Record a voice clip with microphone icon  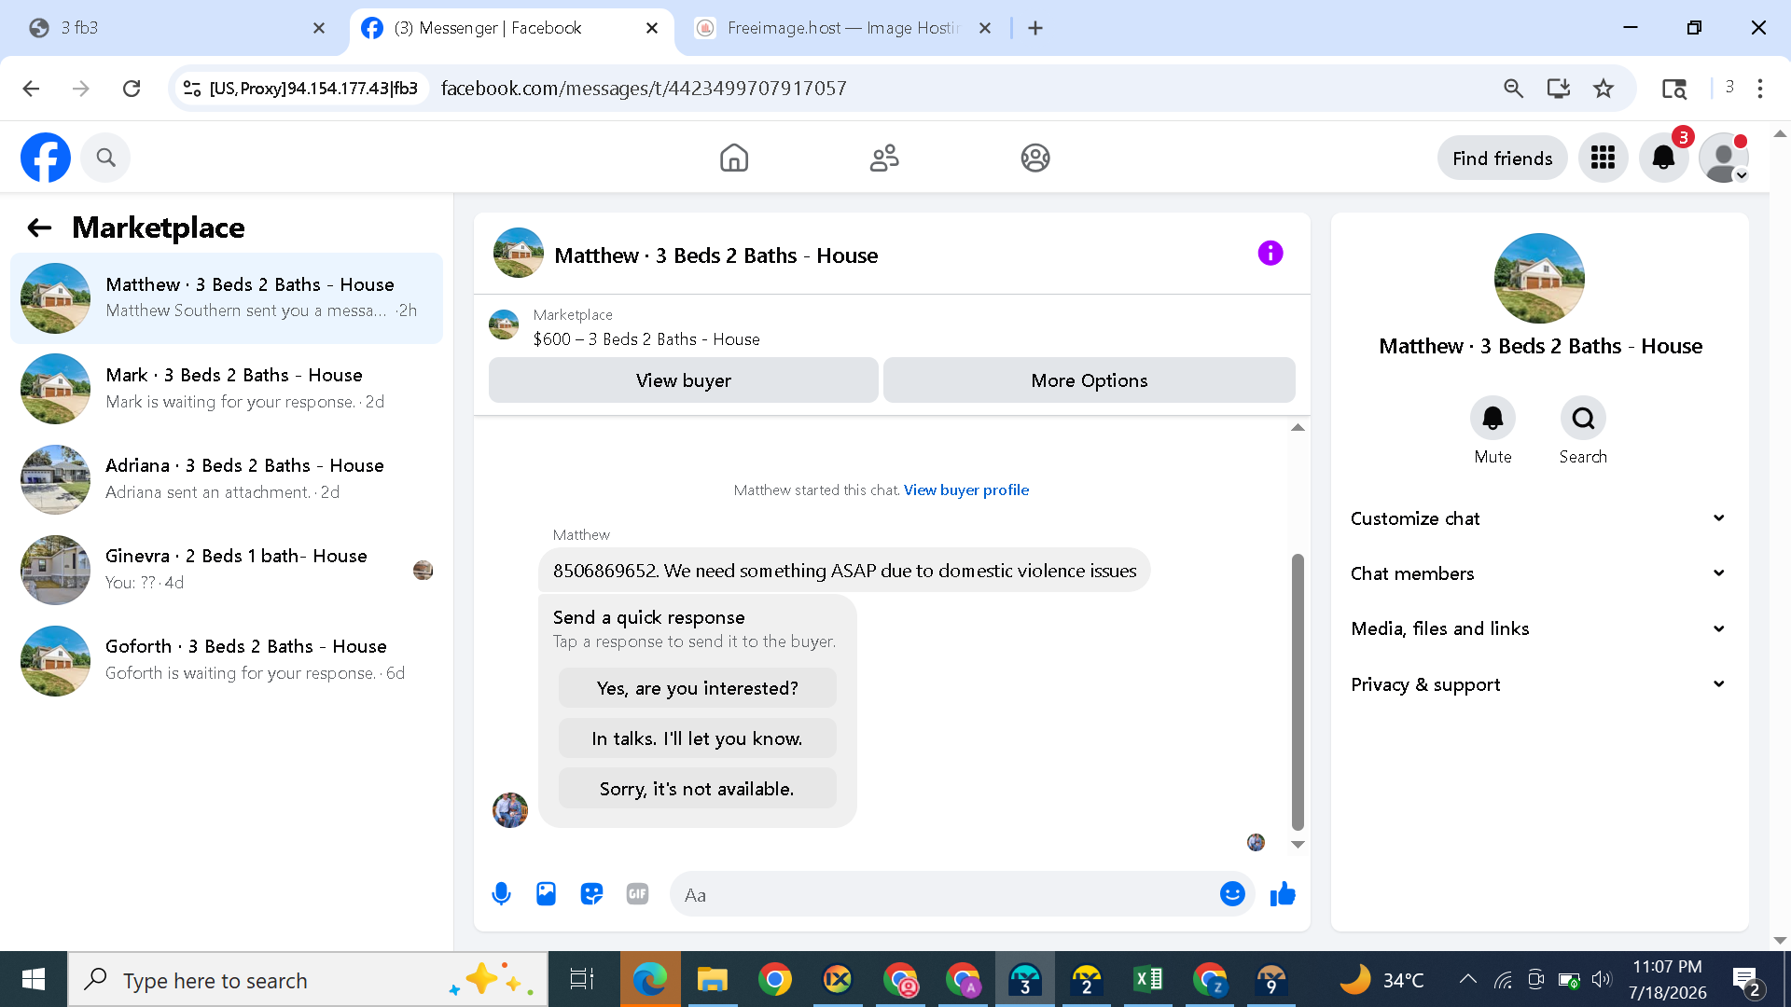tap(501, 894)
